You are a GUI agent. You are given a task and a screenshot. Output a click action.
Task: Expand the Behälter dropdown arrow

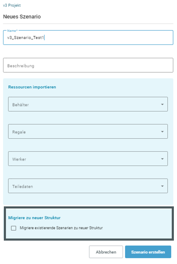tap(162, 104)
